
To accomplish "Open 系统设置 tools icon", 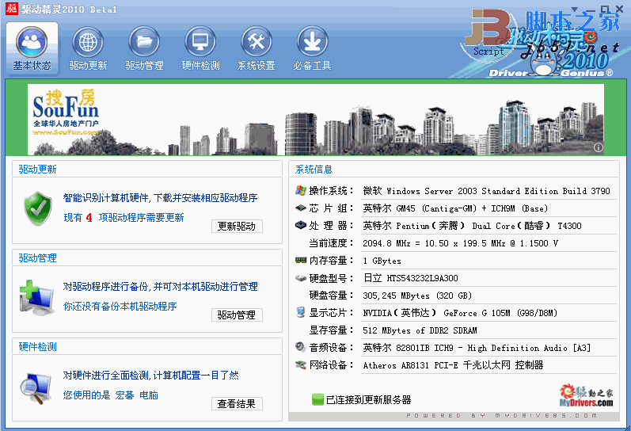I will tap(256, 42).
